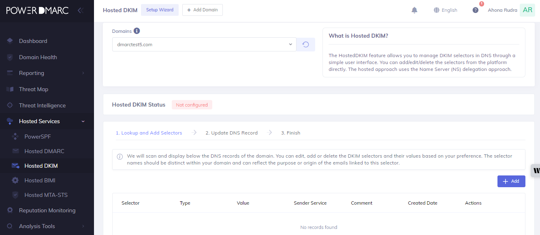The image size is (540, 235).
Task: Open Dashboard from the sidebar
Action: pyautogui.click(x=33, y=41)
